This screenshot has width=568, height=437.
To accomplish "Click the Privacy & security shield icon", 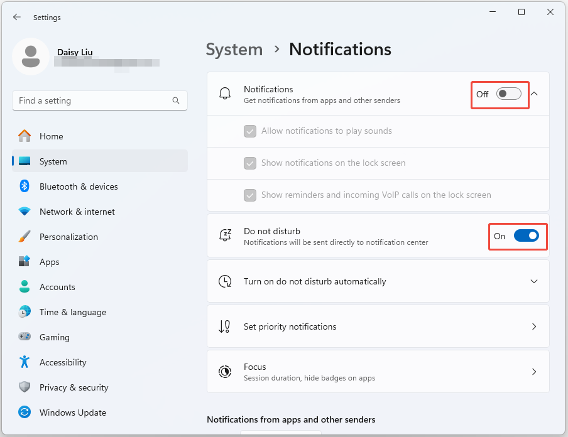I will 25,387.
